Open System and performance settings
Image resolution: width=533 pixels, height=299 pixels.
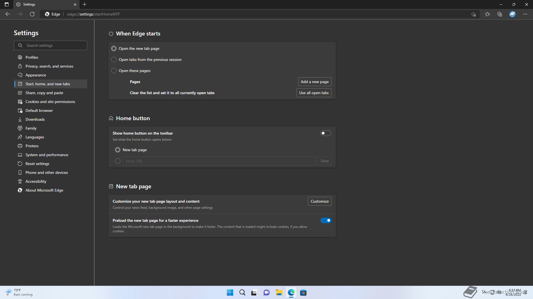(47, 155)
